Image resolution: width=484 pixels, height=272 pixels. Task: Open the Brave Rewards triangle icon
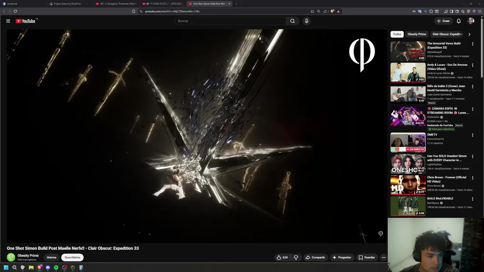338,11
